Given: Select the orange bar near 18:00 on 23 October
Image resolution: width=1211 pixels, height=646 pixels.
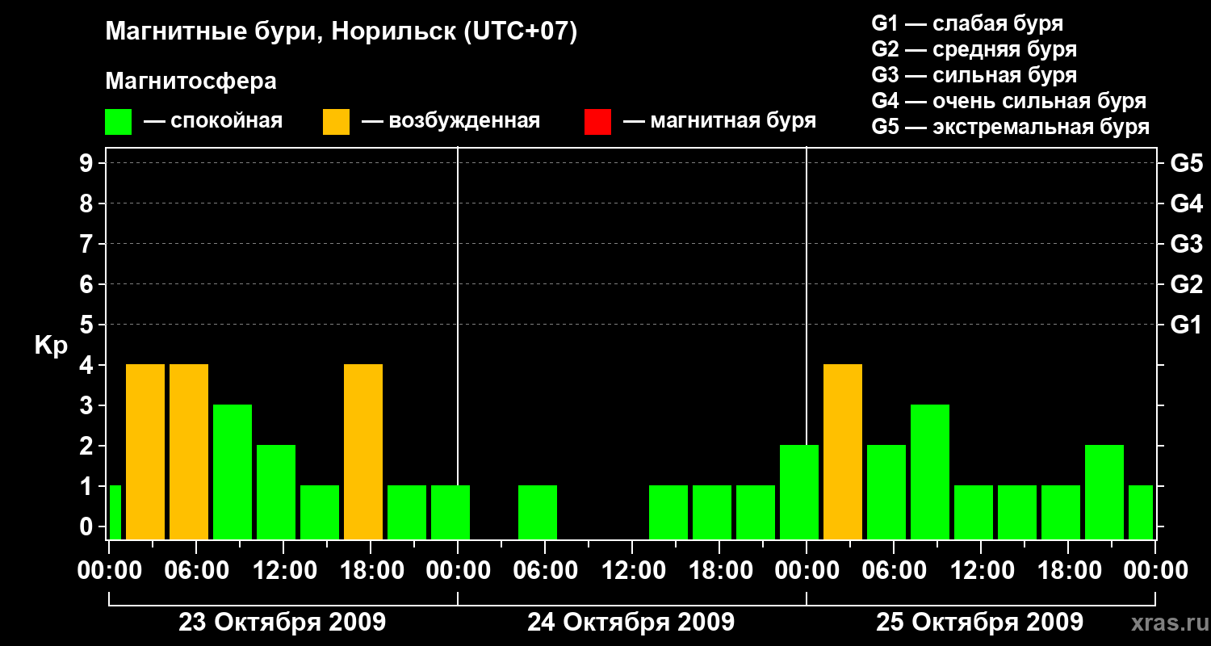Looking at the screenshot, I should click(363, 451).
